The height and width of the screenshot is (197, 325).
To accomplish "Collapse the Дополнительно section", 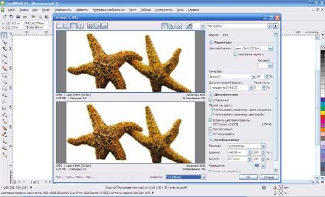I will 211,94.
